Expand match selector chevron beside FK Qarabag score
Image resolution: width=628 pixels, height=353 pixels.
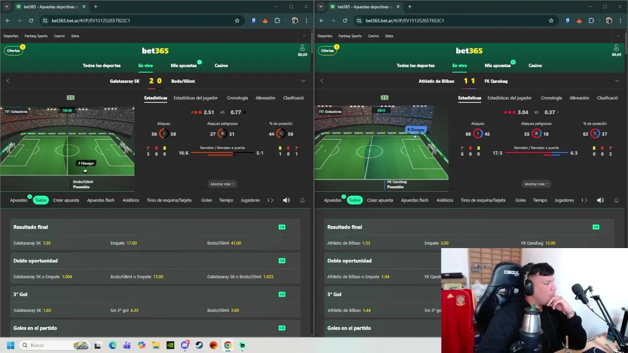pyautogui.click(x=617, y=81)
